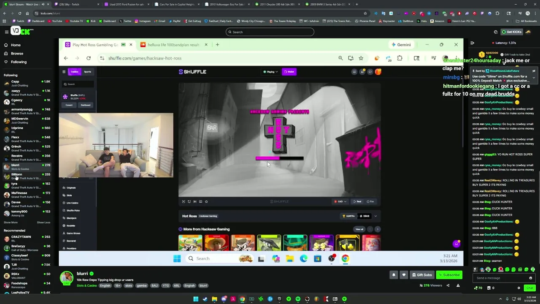Click the Windows Start button
The image size is (540, 304).
(196, 299)
